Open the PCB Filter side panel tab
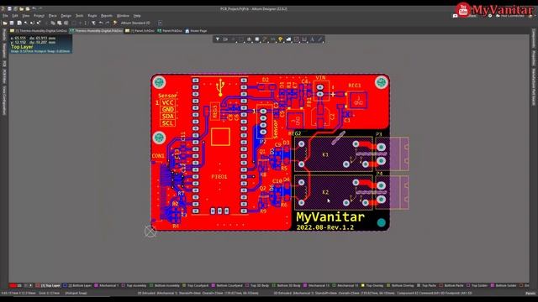Image resolution: width=538 pixels, height=302 pixels. click(x=4, y=76)
